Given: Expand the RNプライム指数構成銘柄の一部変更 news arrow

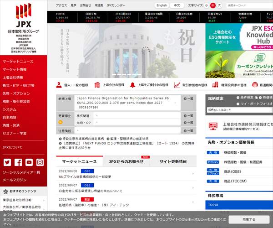Looking at the screenshot, I should tap(193, 174).
